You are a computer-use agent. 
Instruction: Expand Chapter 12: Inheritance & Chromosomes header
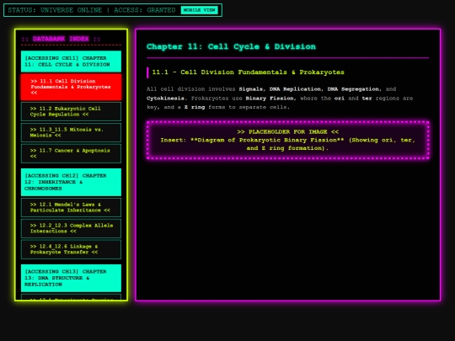click(71, 182)
